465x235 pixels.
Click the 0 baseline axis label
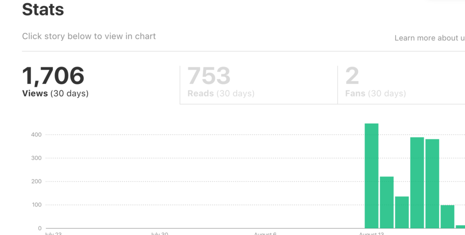point(40,228)
